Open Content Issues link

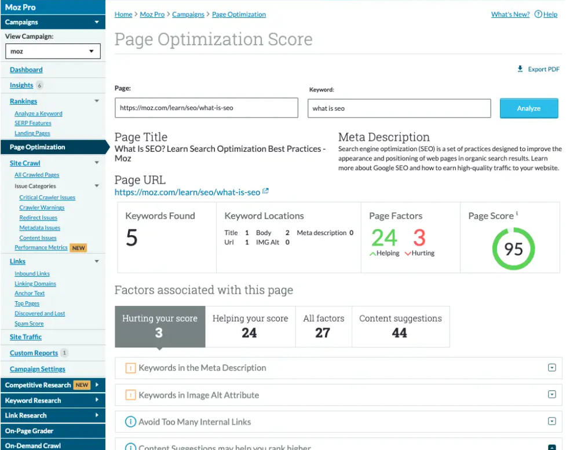[x=38, y=238]
